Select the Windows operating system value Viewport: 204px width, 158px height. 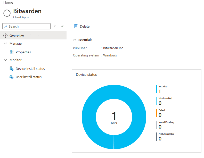(110, 55)
